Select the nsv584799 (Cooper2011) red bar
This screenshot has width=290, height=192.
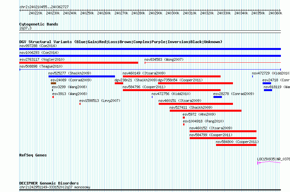(223, 138)
